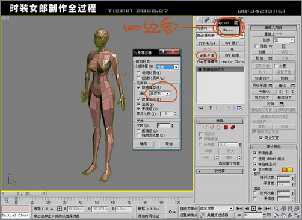302x220 pixels.
Task: Activate the Zoom viewport tool
Action: pyautogui.click(x=276, y=209)
